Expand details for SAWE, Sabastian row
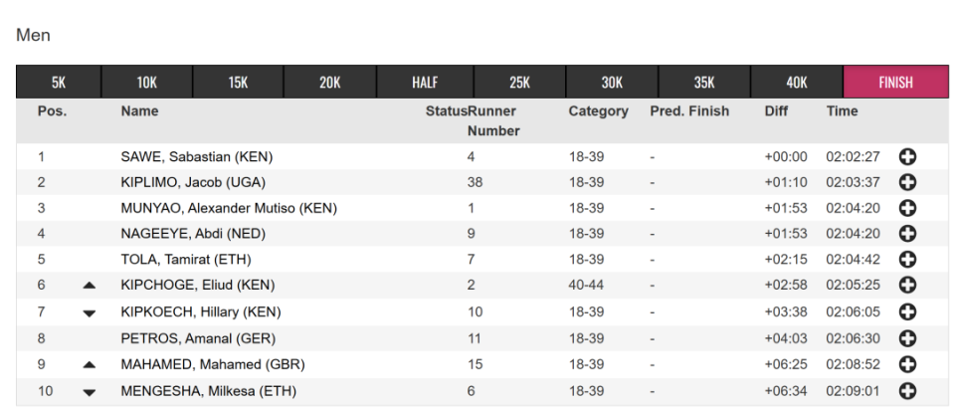This screenshot has height=410, width=955. point(907,157)
